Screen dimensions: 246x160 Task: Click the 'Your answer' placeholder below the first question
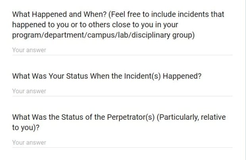(x=29, y=50)
